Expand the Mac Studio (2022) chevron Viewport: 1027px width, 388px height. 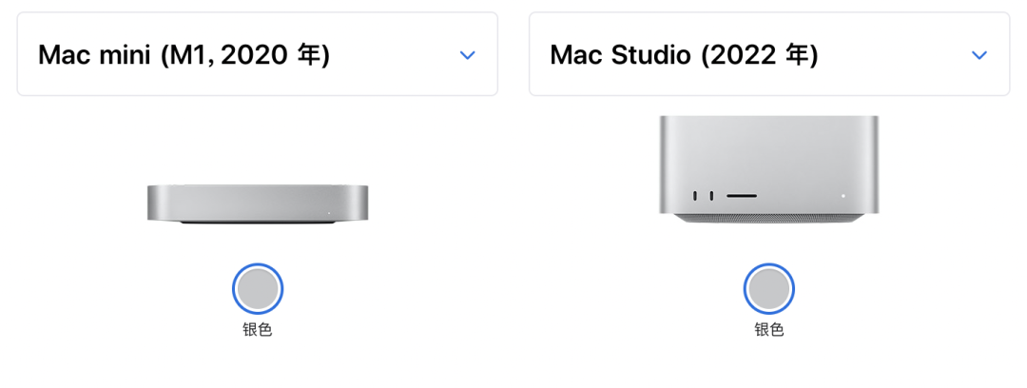pyautogui.click(x=979, y=55)
